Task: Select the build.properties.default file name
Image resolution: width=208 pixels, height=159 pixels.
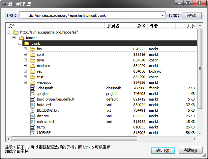Action: pyautogui.click(x=56, y=99)
